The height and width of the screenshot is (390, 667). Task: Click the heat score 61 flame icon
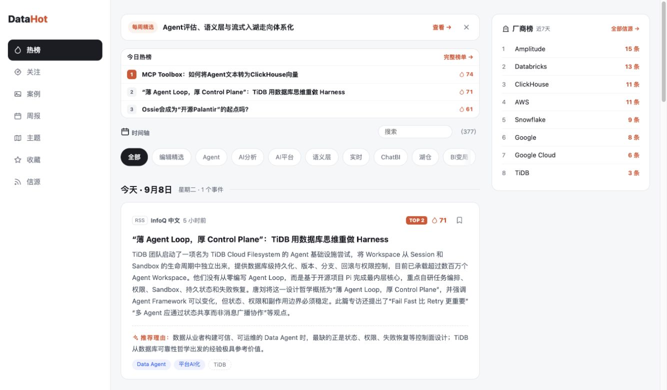[461, 109]
